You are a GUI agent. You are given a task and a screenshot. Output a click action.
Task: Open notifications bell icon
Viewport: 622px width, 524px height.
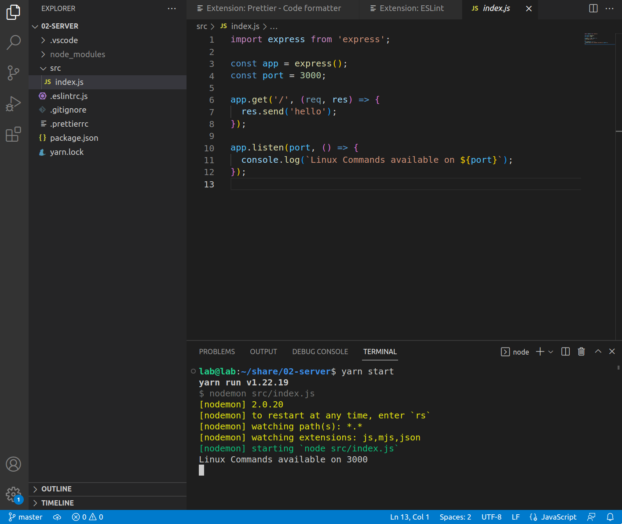(611, 517)
